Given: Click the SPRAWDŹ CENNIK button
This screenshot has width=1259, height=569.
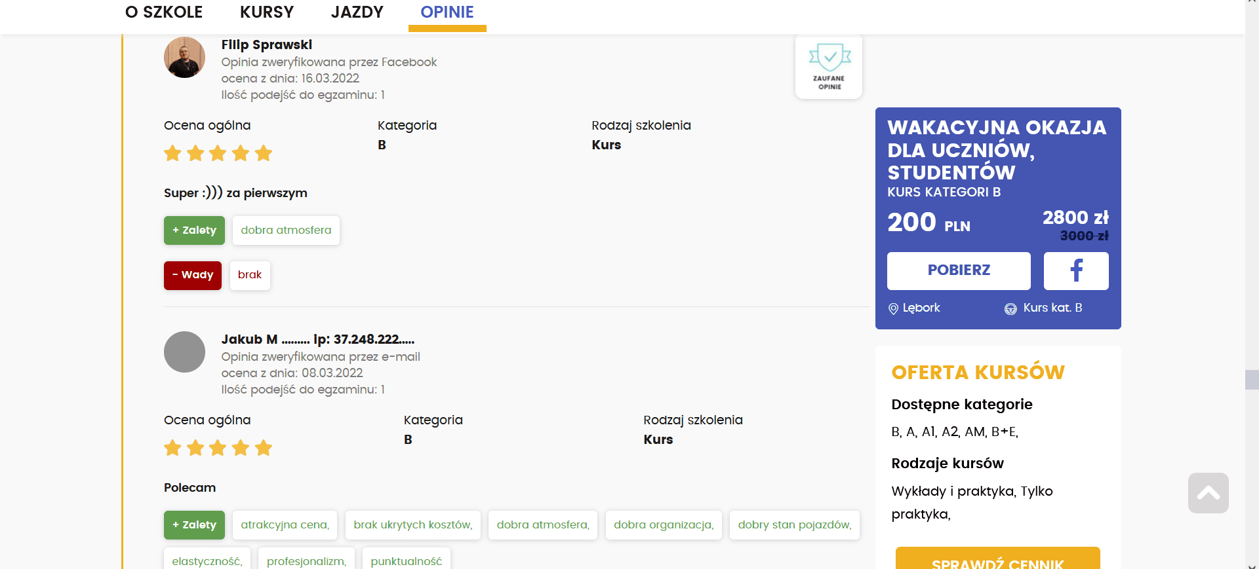Looking at the screenshot, I should (997, 560).
